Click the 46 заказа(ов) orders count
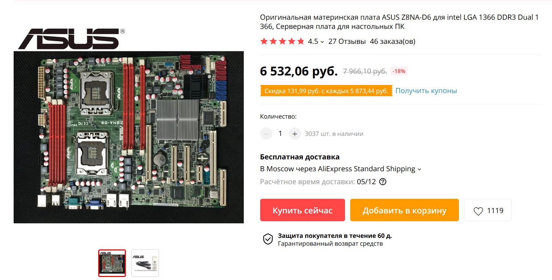The height and width of the screenshot is (280, 552). [x=392, y=41]
